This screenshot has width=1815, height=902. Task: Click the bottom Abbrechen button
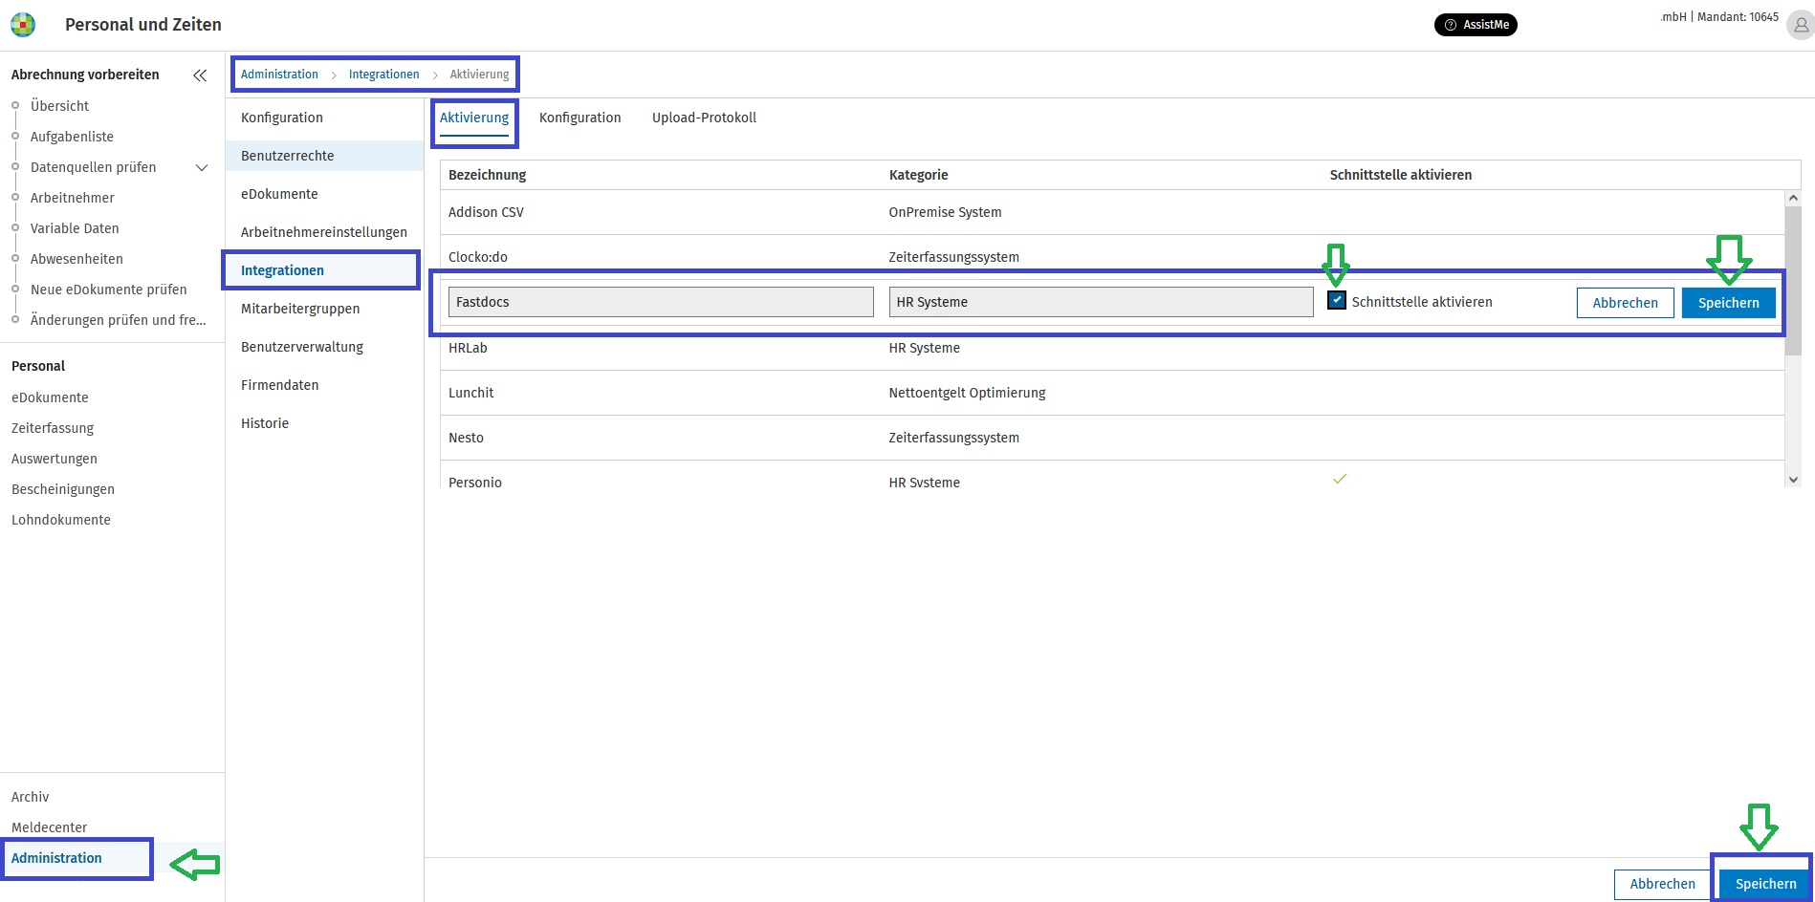click(x=1662, y=884)
